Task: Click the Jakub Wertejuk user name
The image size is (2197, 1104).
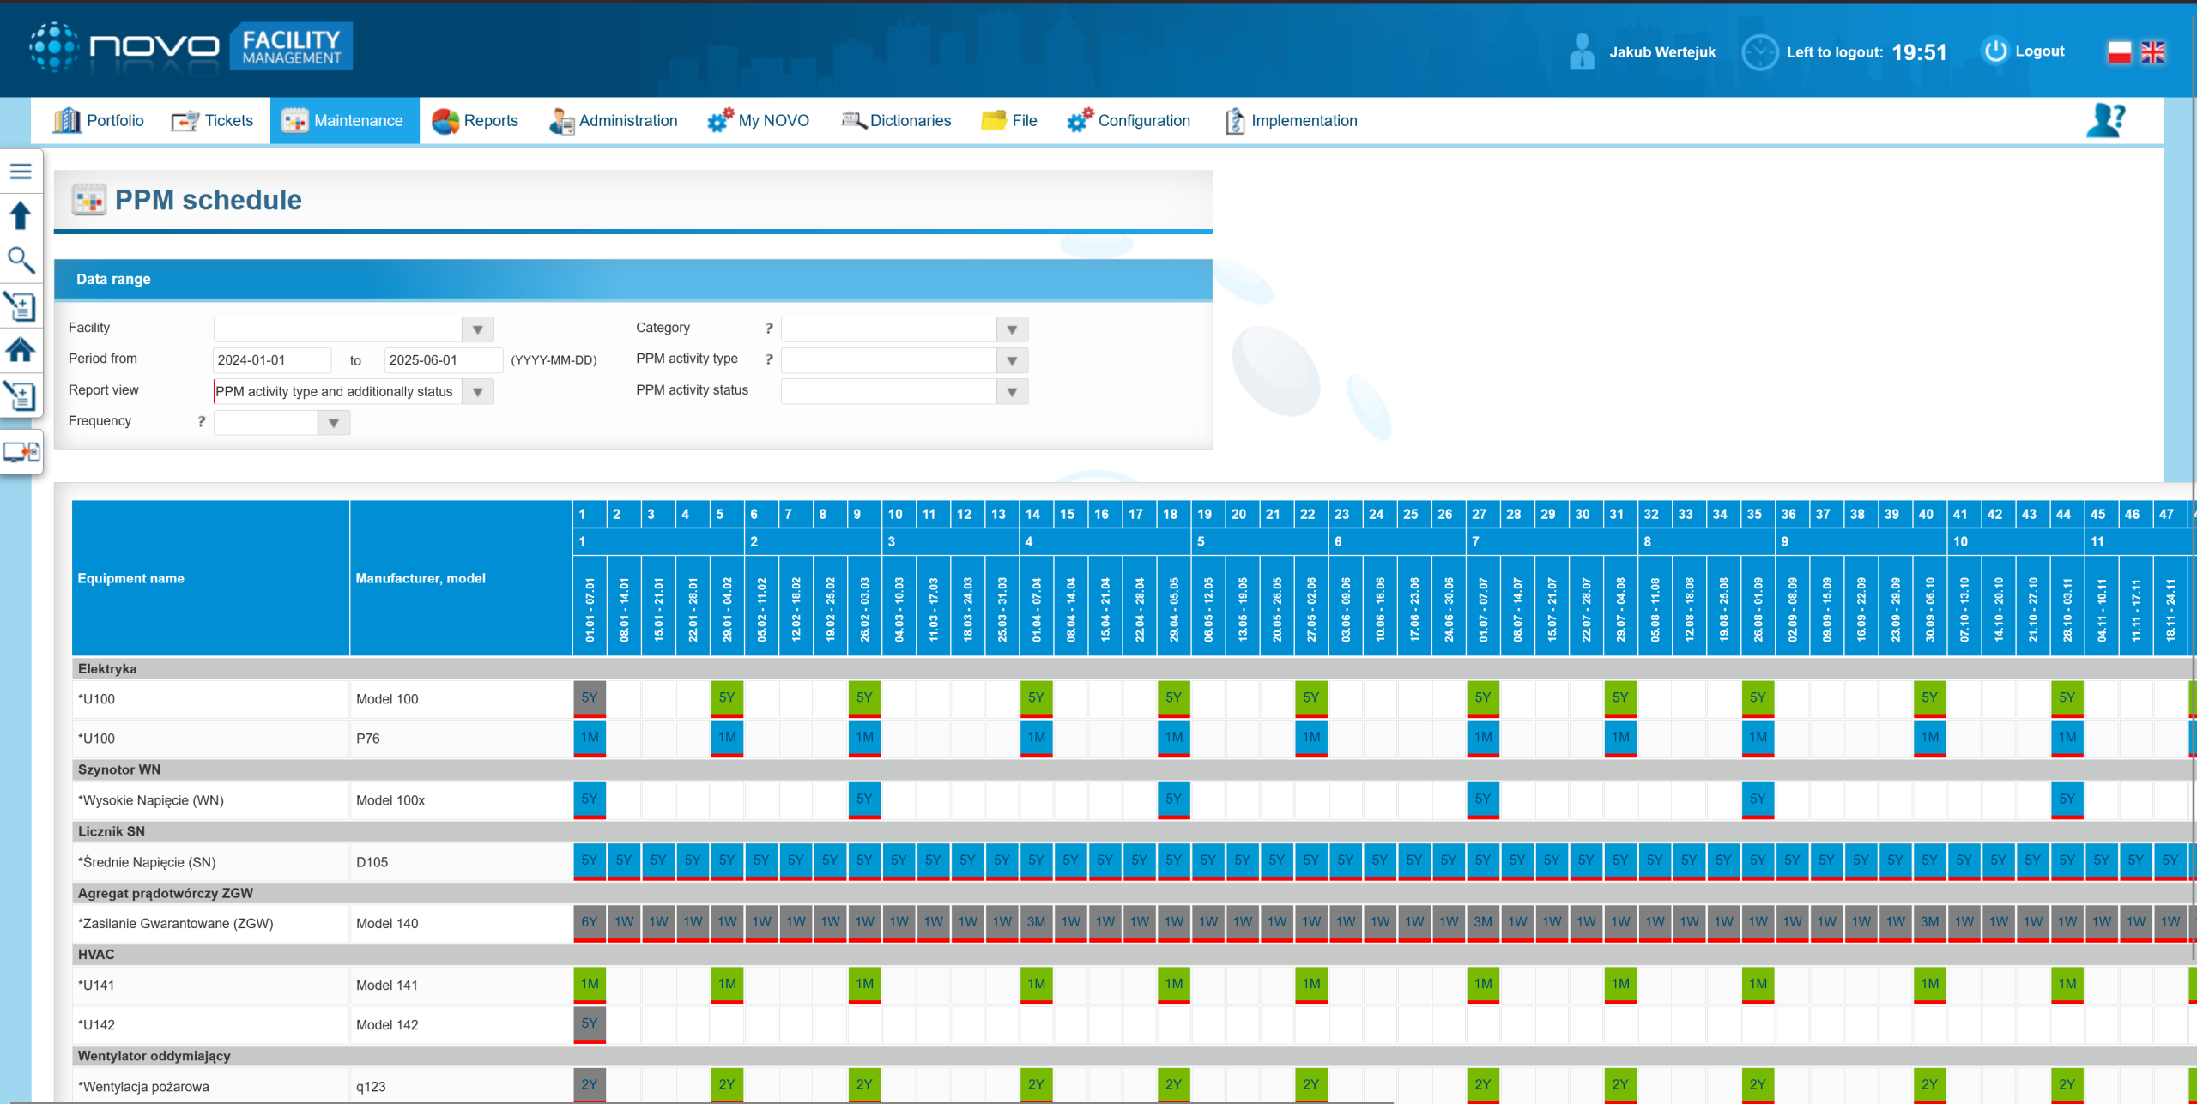Action: coord(1661,52)
